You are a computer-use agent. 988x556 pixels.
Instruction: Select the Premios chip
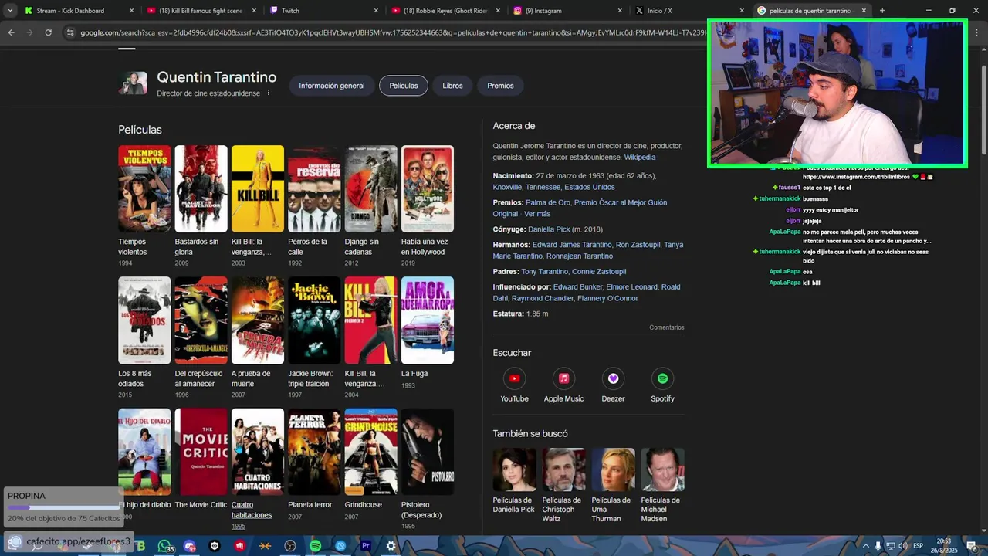[x=500, y=86]
